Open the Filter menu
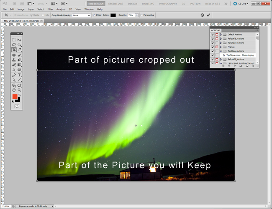Image resolution: width=272 pixels, height=209 pixels. click(x=50, y=9)
